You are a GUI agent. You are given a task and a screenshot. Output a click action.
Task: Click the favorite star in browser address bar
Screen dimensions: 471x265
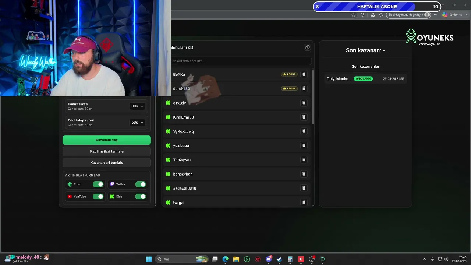click(x=354, y=15)
